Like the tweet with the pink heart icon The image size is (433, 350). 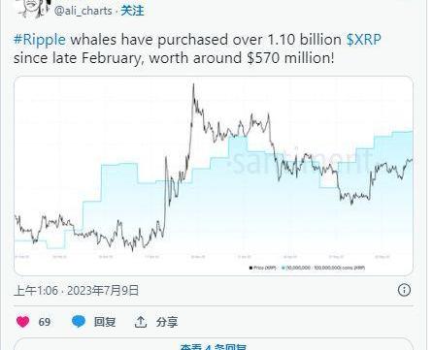point(22,322)
